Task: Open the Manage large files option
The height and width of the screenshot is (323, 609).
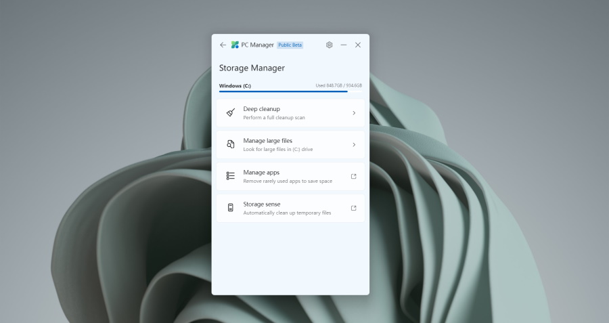Action: (290, 145)
